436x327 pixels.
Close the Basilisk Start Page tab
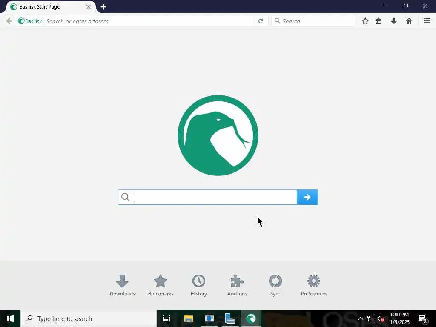click(89, 7)
